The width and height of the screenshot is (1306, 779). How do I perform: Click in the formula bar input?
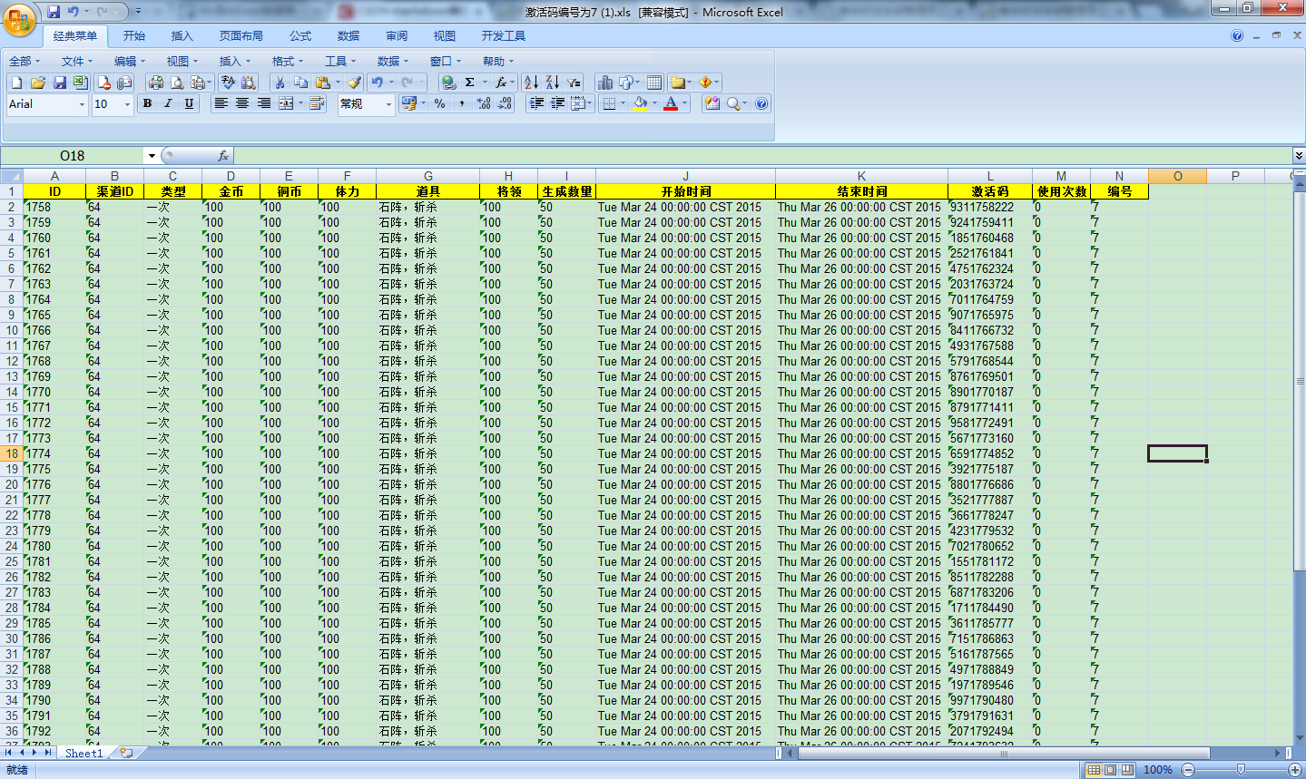[762, 156]
